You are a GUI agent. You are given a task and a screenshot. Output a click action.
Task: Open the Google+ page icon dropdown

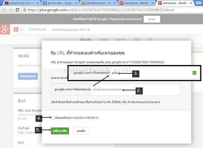(18, 29)
